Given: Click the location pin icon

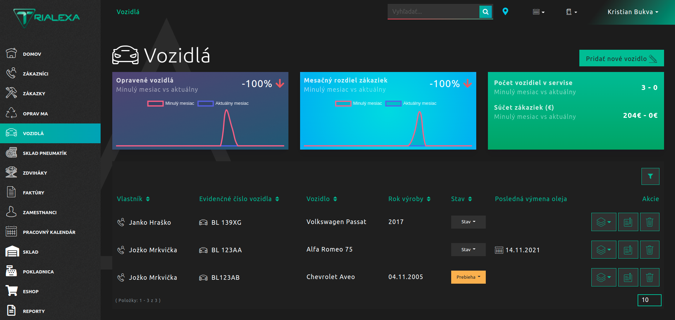Looking at the screenshot, I should (505, 12).
